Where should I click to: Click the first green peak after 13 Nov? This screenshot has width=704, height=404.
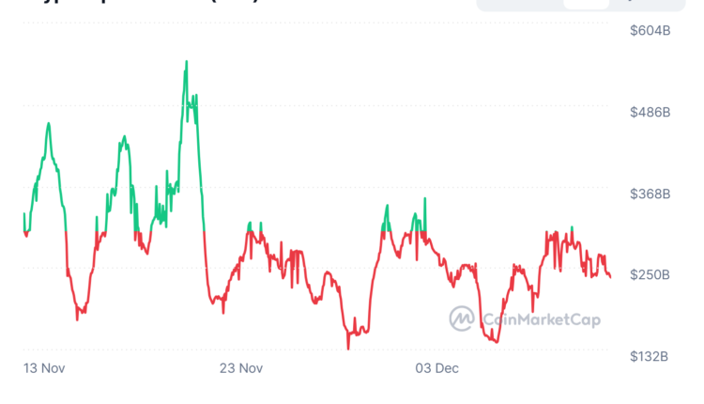[48, 124]
